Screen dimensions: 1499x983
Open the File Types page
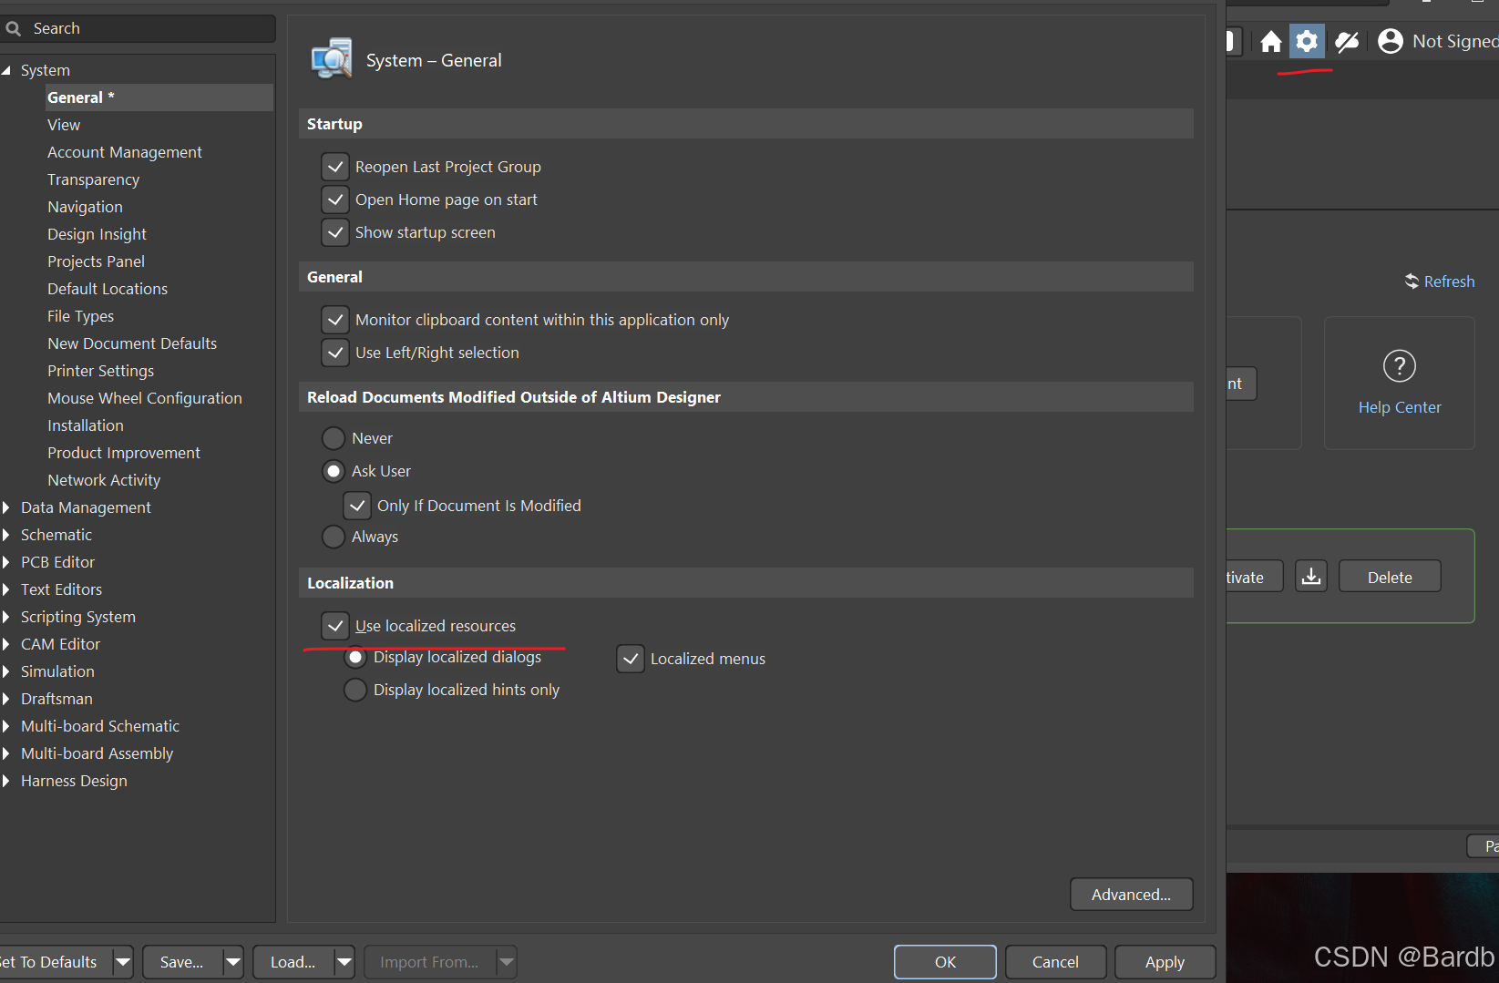(x=80, y=316)
